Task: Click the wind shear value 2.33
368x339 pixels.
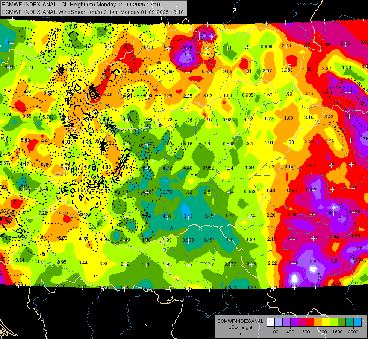Action: pyautogui.click(x=286, y=46)
